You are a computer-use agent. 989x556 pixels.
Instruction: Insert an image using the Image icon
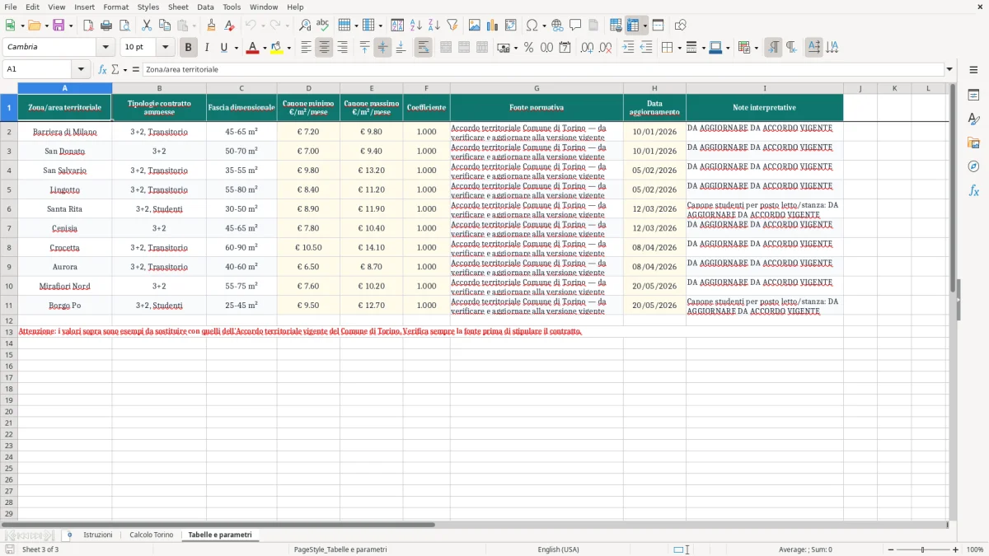475,26
